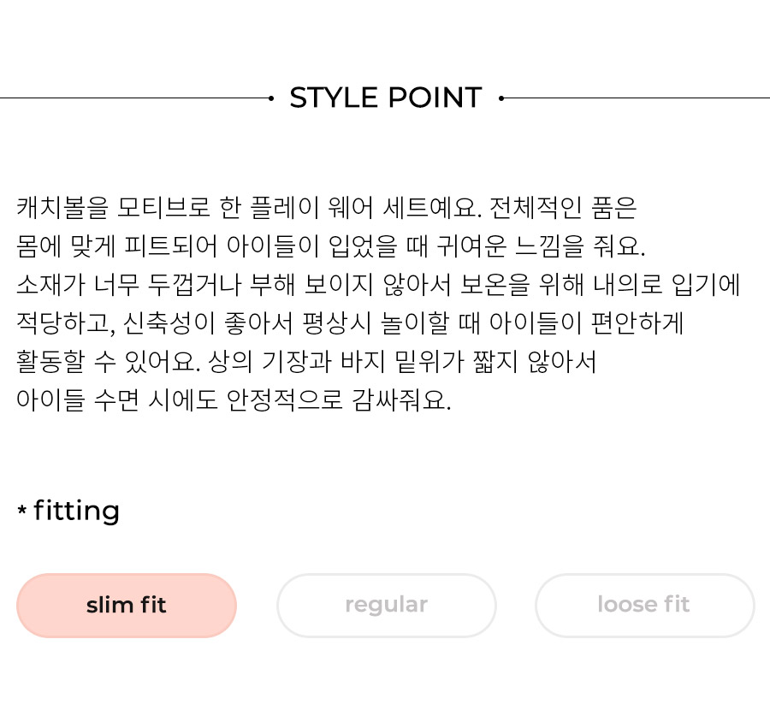Click the word 캐치볼을 in the description
The image size is (770, 710).
[62, 207]
